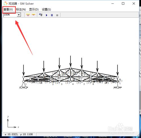Pause the animation playback
Viewport: 141px width, 138px height.
[x=52, y=15]
